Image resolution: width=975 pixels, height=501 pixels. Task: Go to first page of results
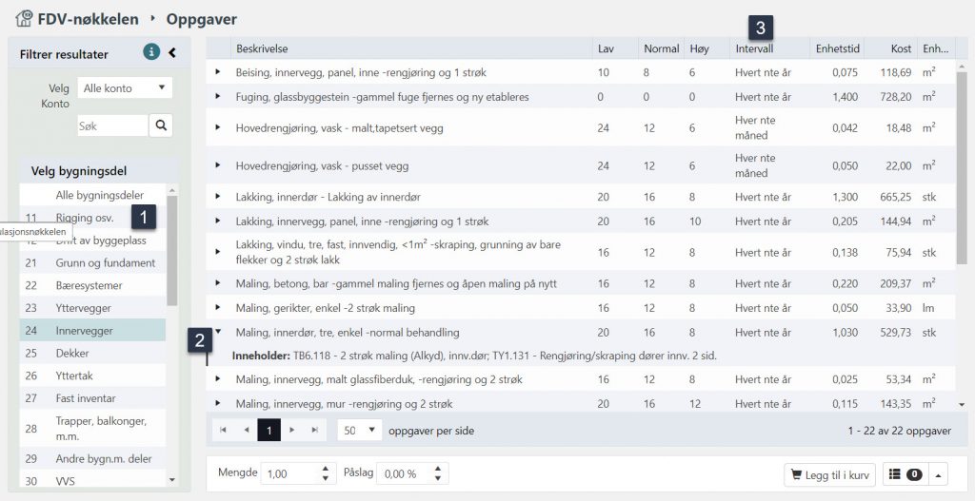(223, 430)
